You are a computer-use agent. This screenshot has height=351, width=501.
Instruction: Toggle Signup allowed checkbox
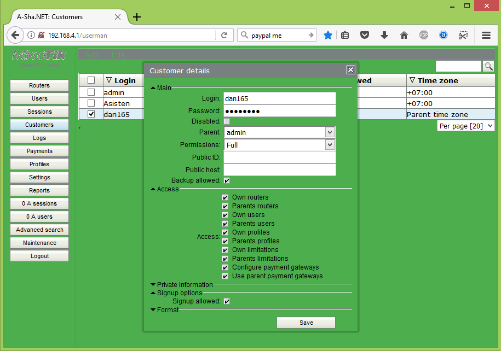pos(227,302)
